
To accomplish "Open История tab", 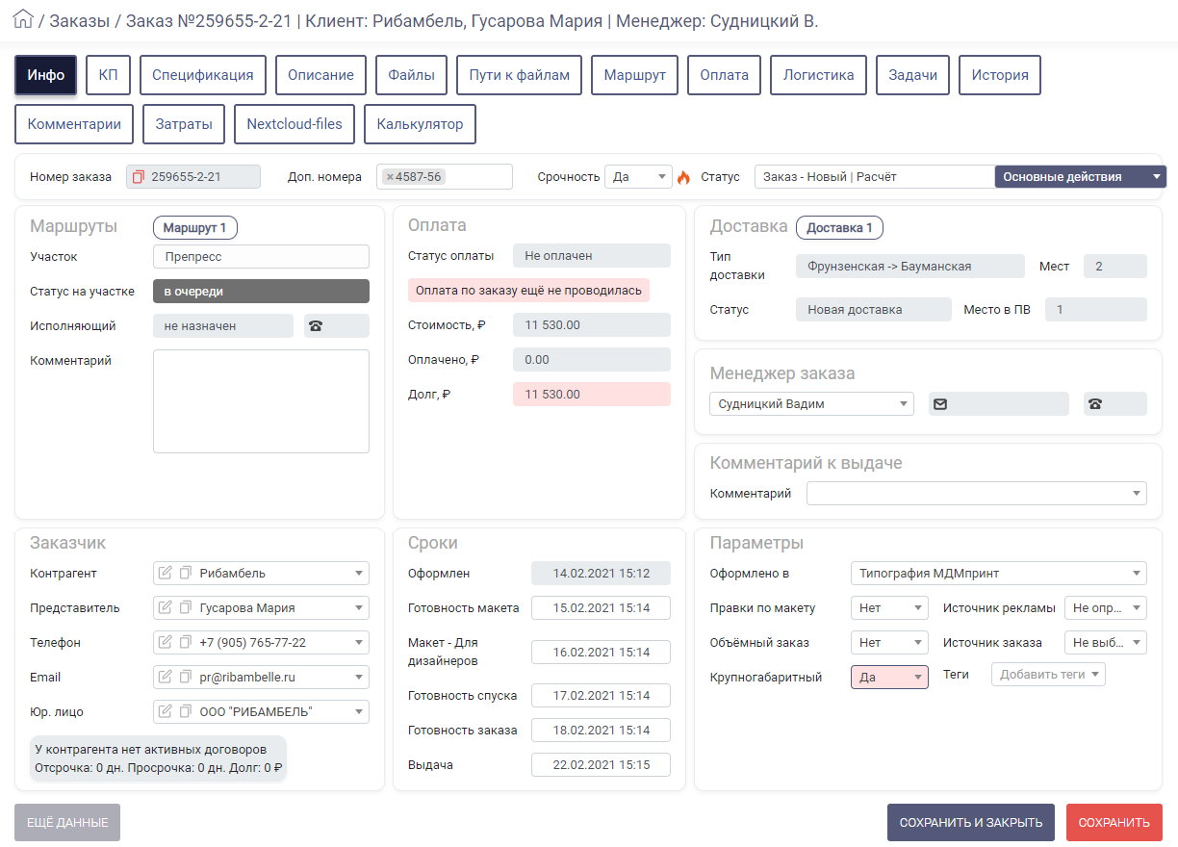I will point(1000,75).
